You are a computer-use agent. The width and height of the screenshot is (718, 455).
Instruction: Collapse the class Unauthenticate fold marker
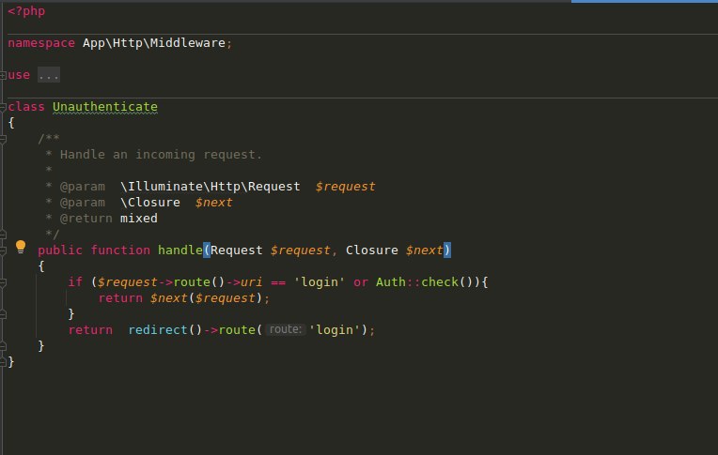click(3, 107)
